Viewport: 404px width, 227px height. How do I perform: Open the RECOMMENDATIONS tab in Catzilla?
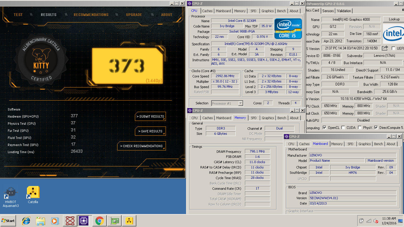(x=91, y=14)
